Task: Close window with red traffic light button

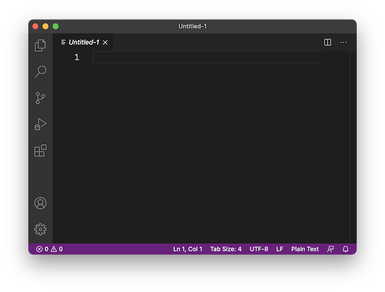Action: click(x=35, y=27)
